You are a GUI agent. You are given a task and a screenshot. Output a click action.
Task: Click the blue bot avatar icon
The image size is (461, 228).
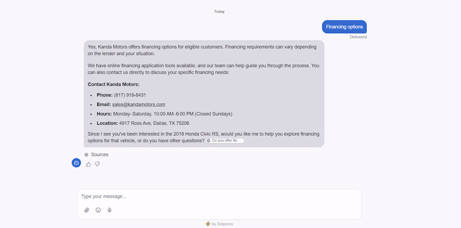(76, 163)
